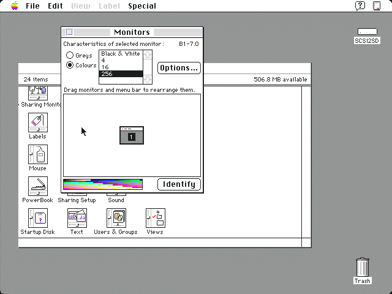Select Black & White colour depth
The width and height of the screenshot is (392, 294).
[121, 54]
